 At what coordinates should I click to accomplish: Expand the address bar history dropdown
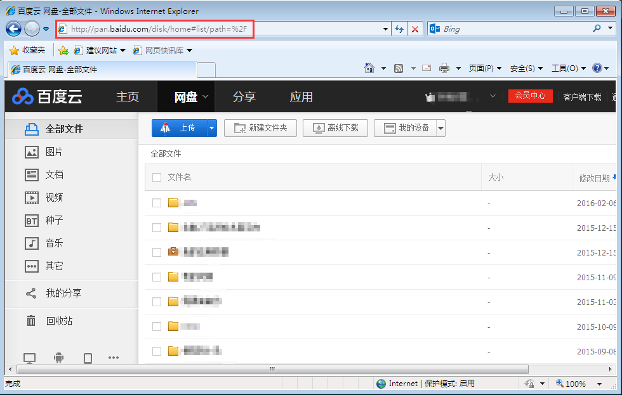(385, 29)
